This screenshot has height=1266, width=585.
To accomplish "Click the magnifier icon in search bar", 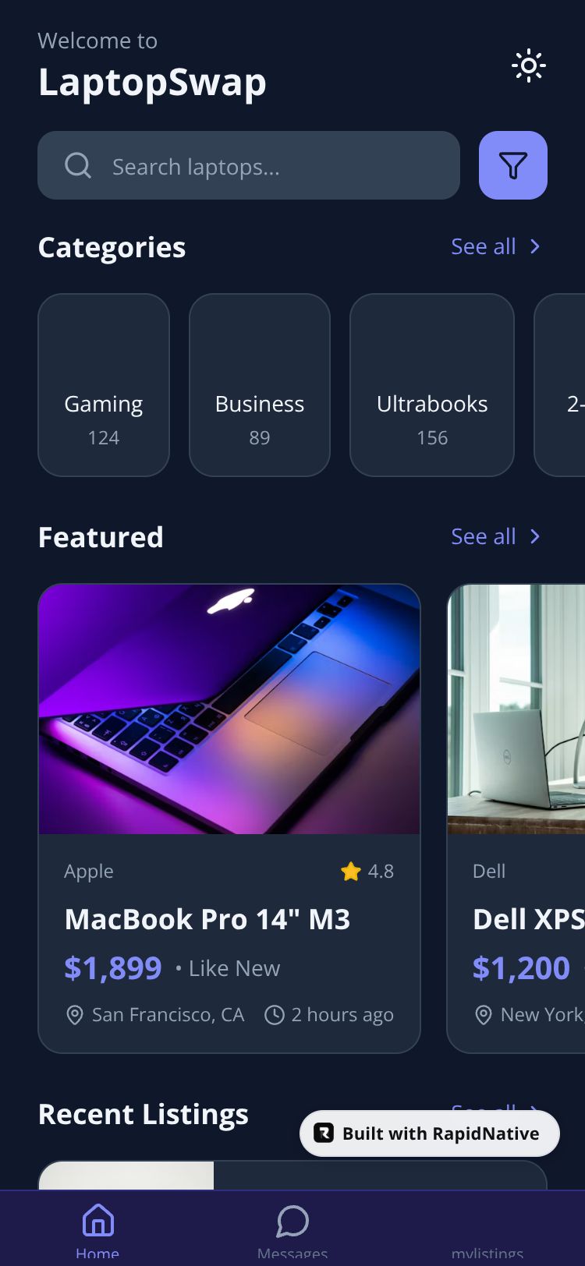I will 78,165.
